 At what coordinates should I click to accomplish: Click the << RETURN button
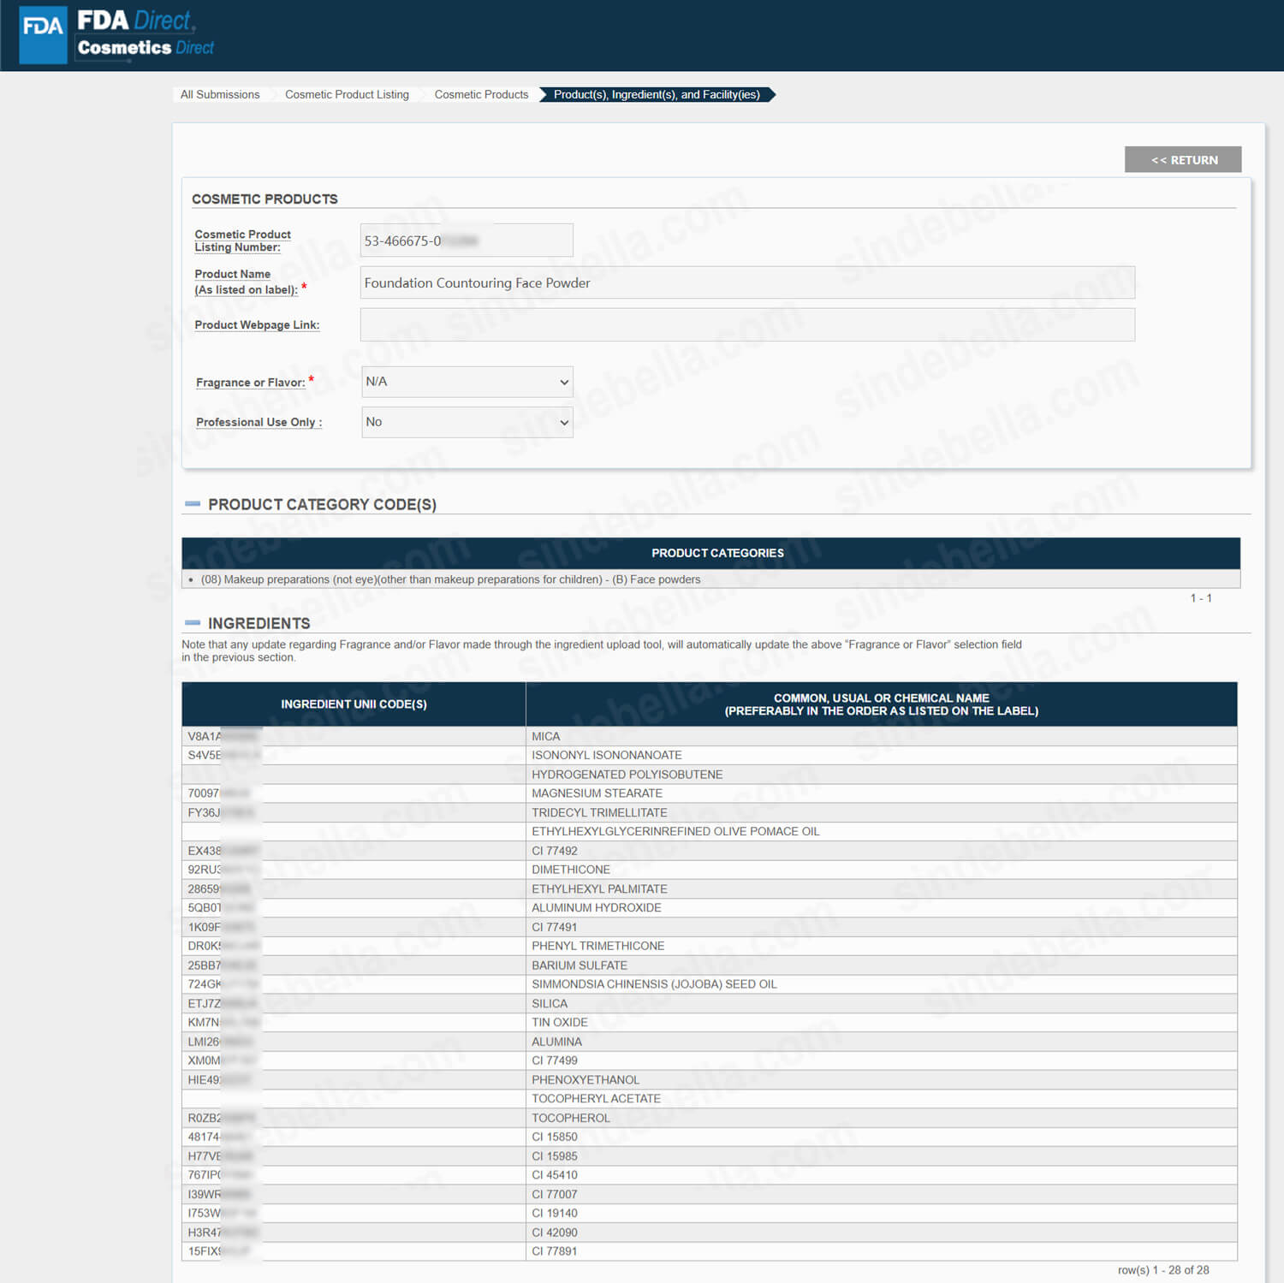(1182, 160)
